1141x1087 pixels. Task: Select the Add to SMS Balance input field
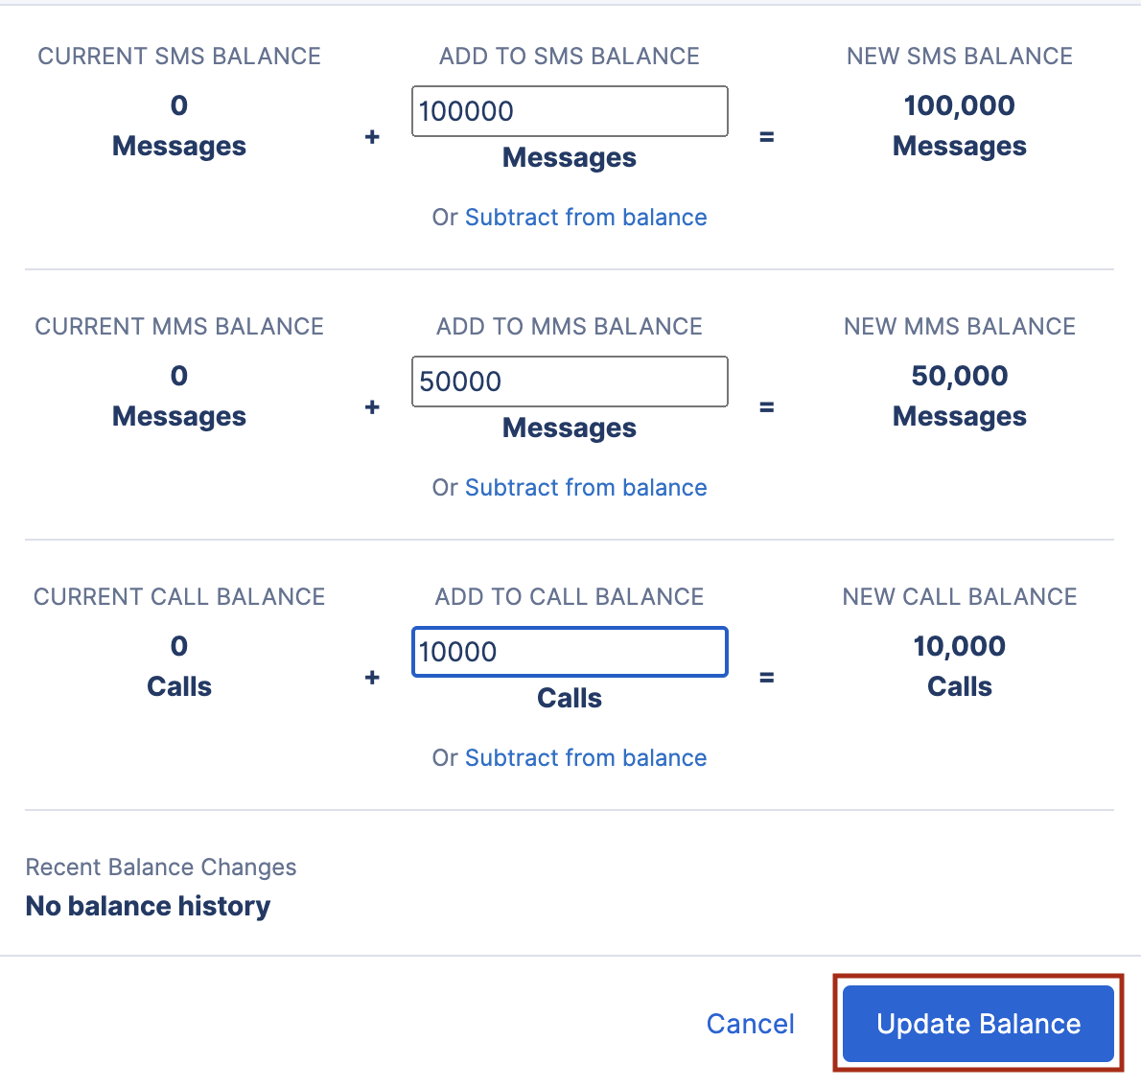click(570, 111)
